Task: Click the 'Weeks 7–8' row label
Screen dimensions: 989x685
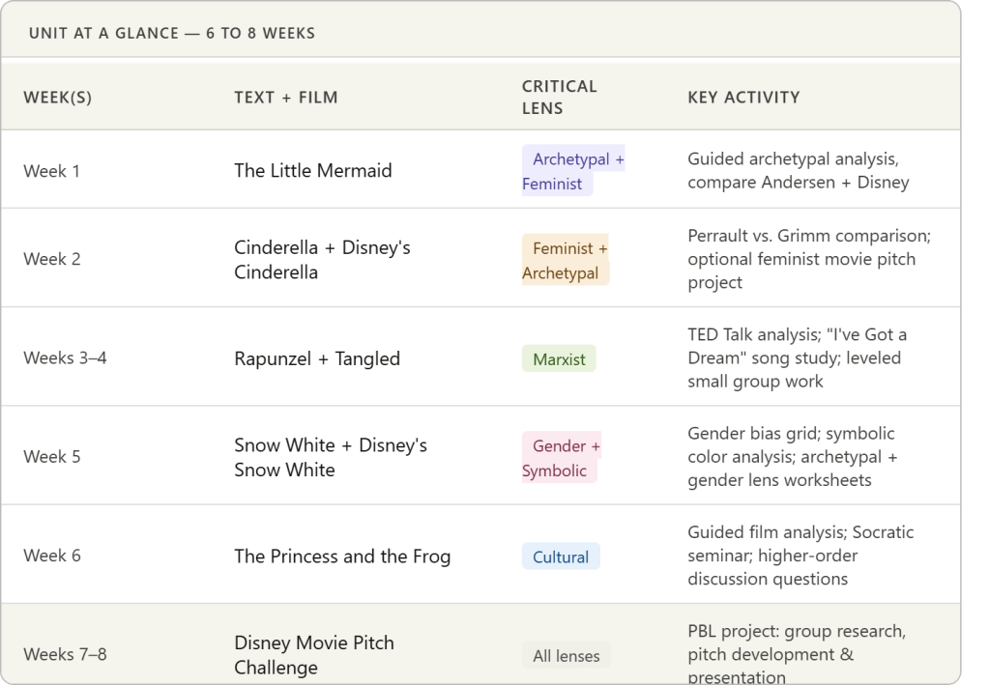Action: (x=65, y=655)
